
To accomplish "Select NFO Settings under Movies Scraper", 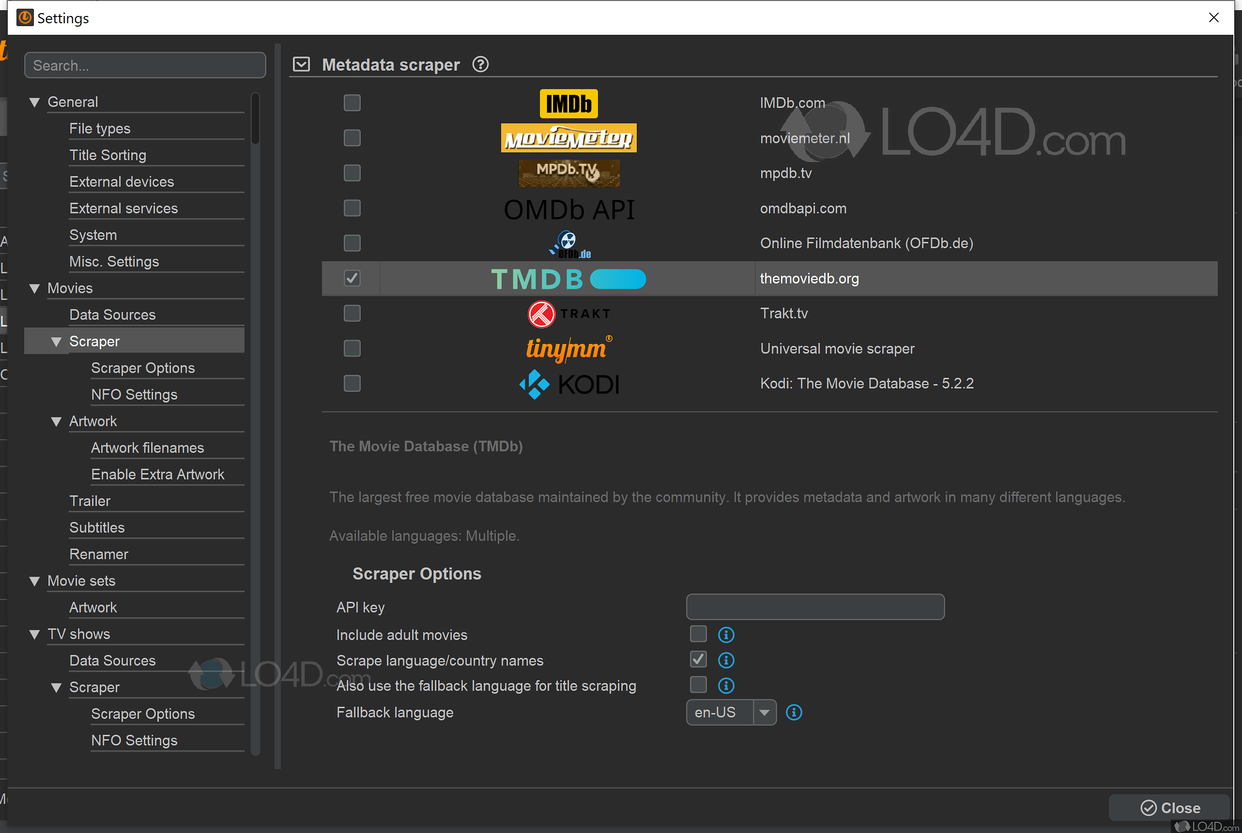I will (x=134, y=395).
